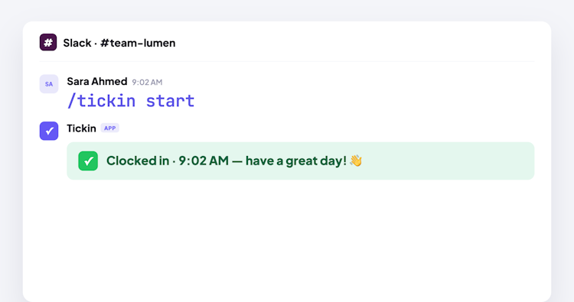Click the Clocked in text
The image size is (574, 302).
138,161
